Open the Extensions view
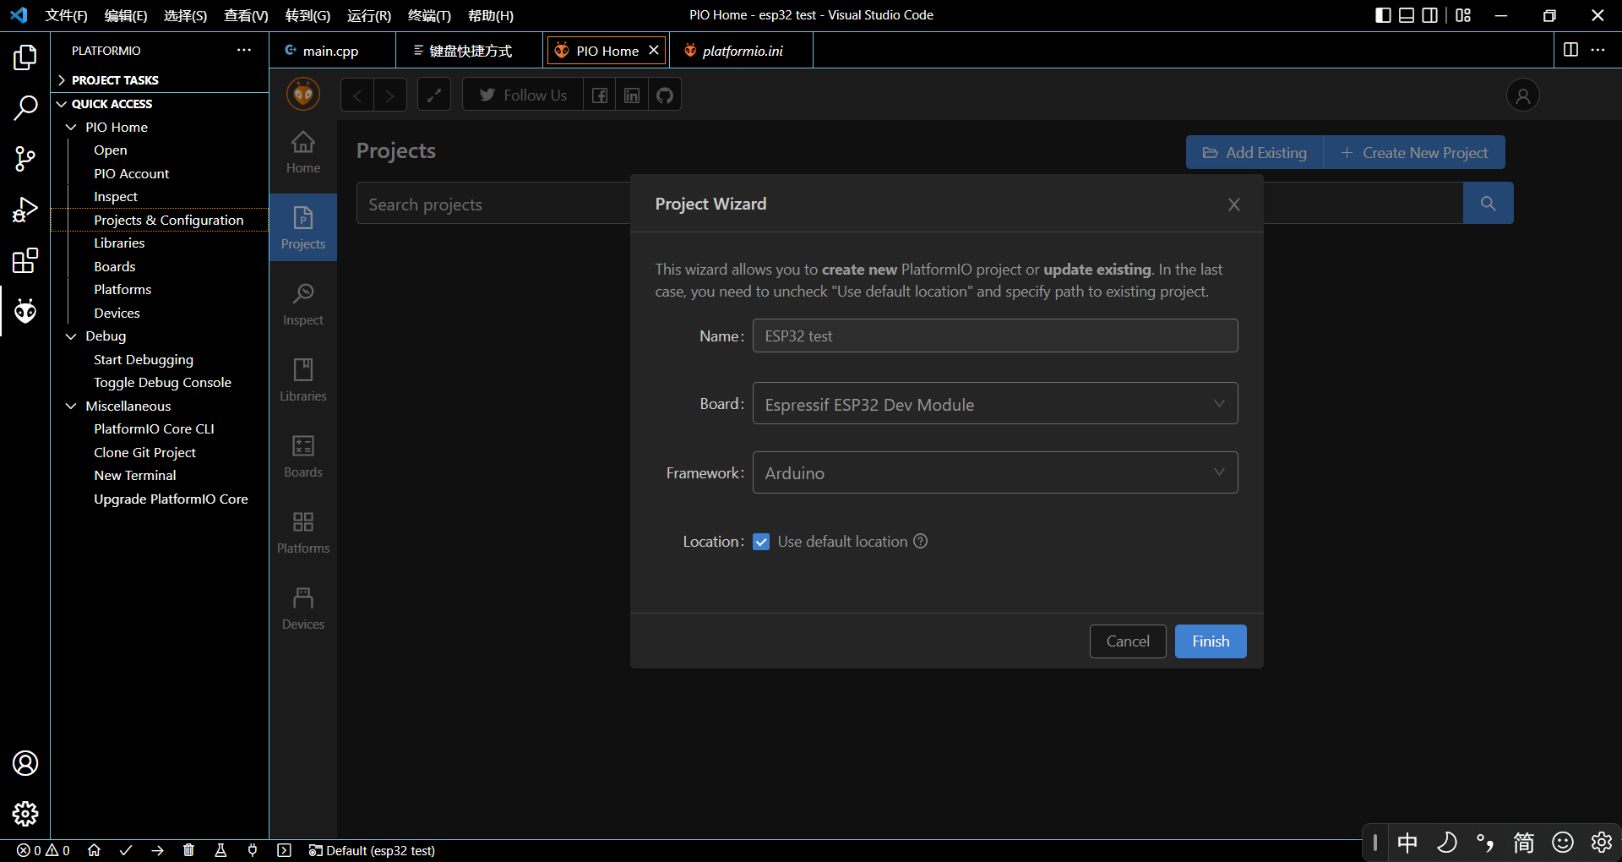Image resolution: width=1622 pixels, height=862 pixels. click(25, 260)
